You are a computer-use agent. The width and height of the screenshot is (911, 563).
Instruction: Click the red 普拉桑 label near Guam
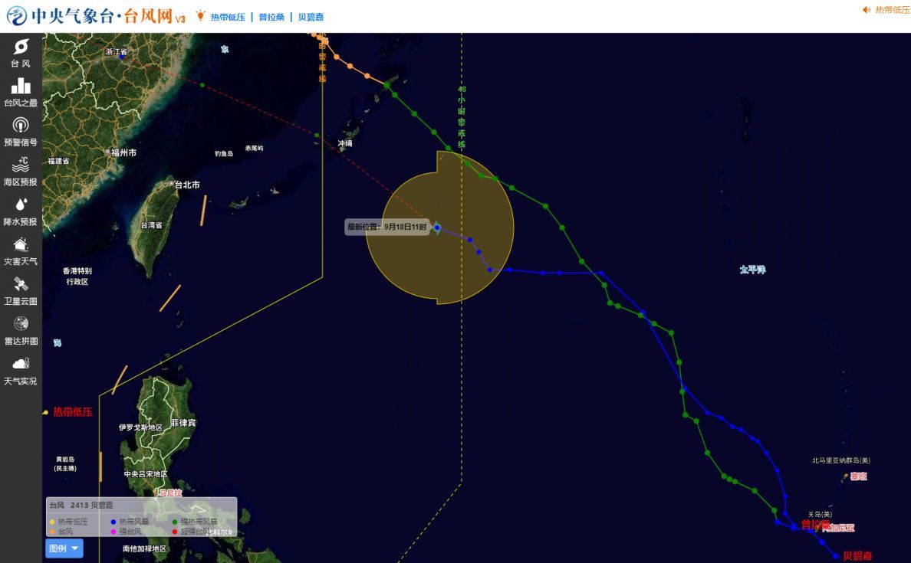coord(815,525)
